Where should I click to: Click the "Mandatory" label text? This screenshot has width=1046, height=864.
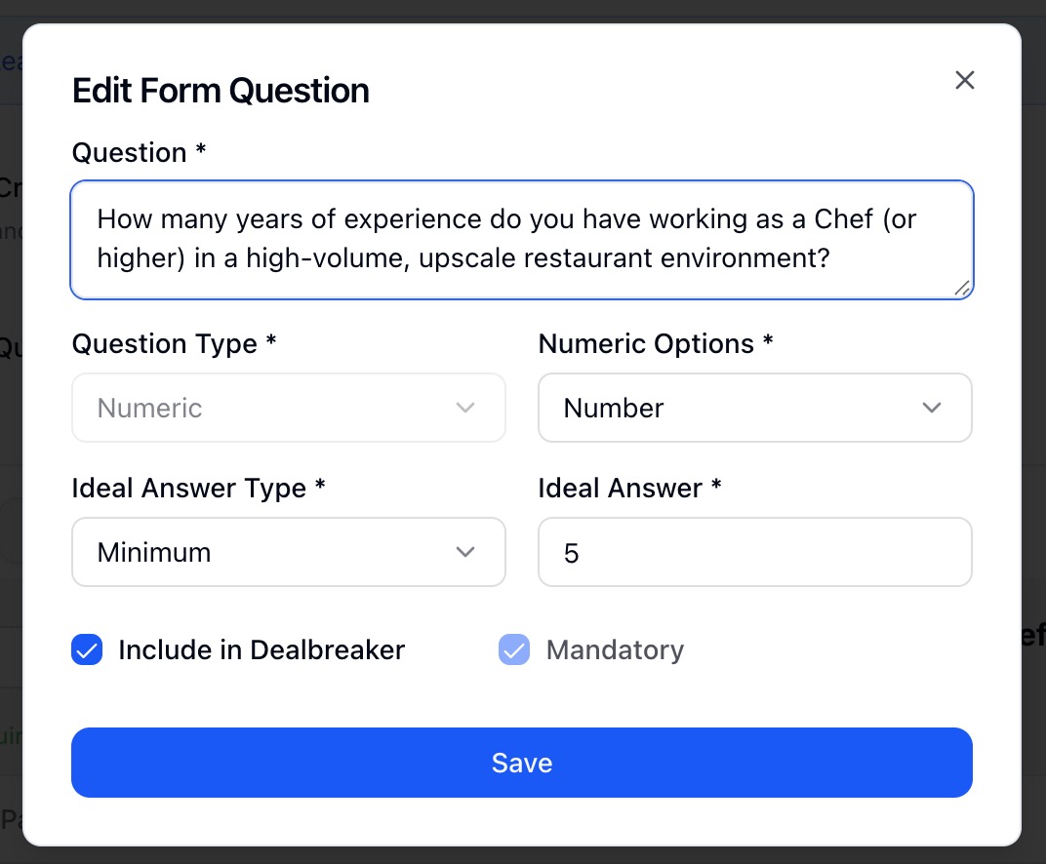(x=615, y=649)
